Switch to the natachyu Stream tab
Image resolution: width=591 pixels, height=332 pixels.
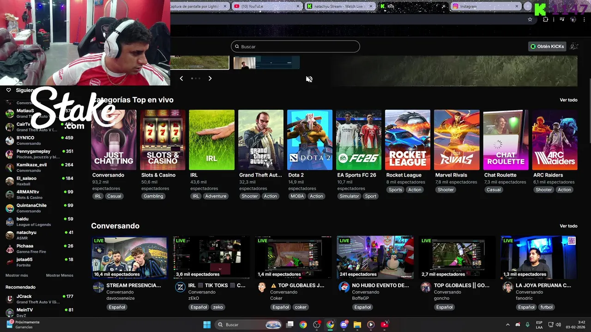coord(339,6)
